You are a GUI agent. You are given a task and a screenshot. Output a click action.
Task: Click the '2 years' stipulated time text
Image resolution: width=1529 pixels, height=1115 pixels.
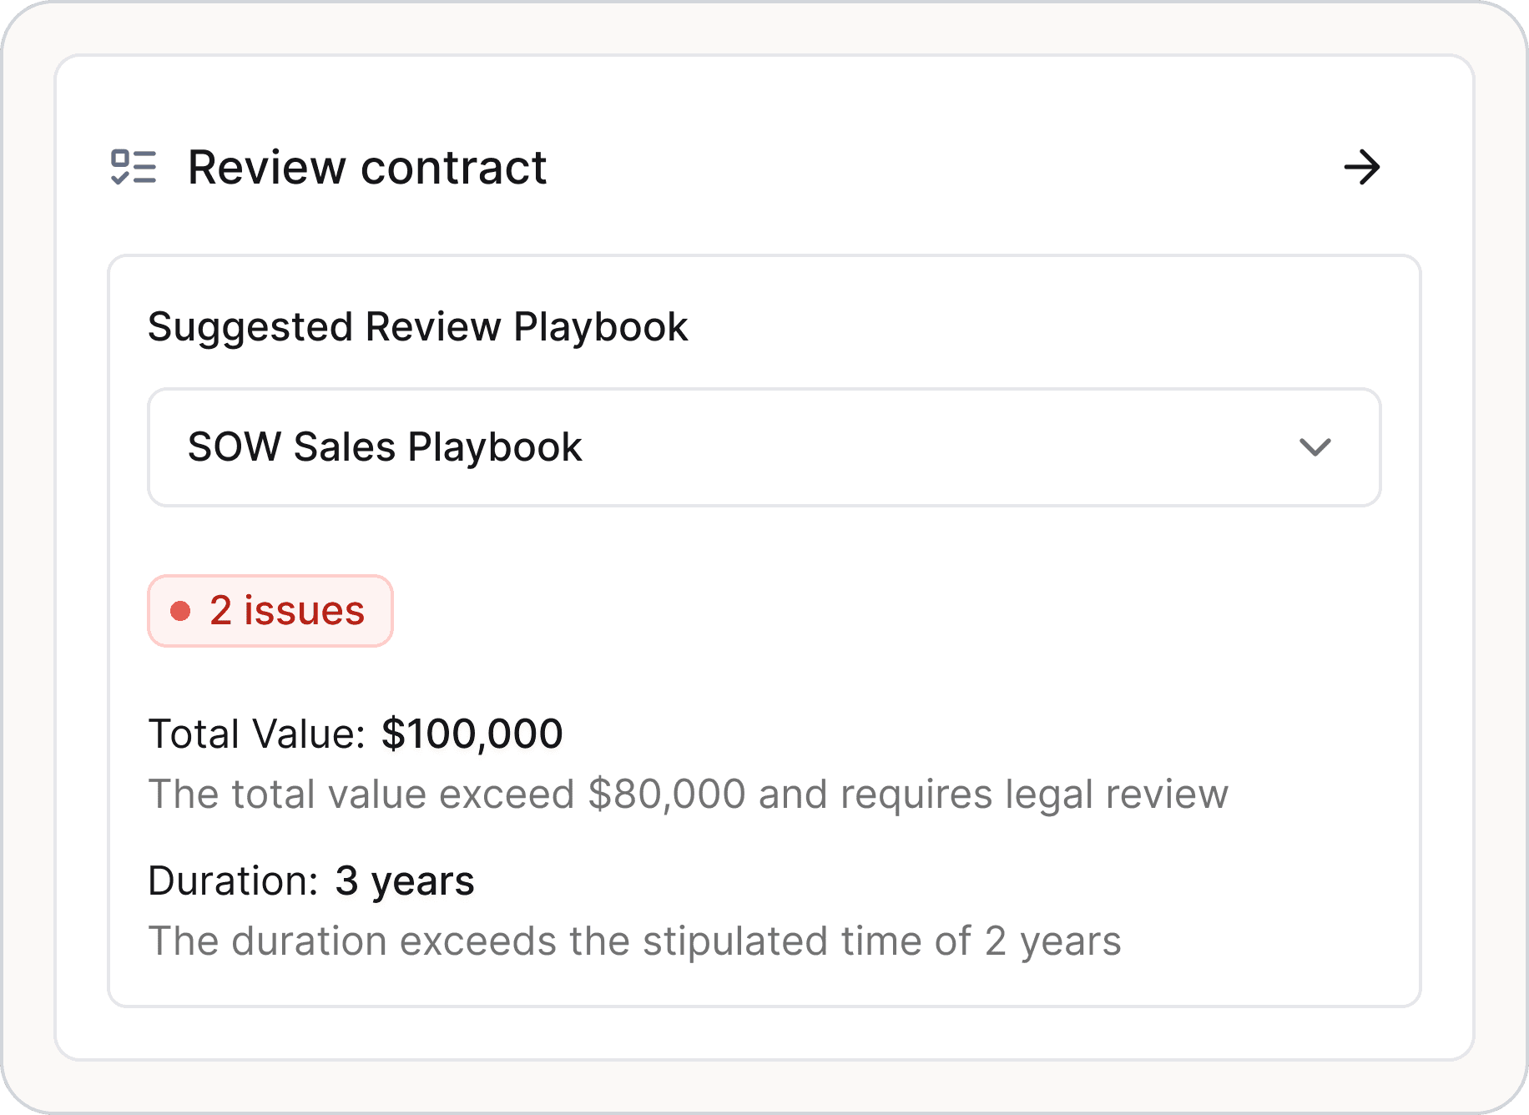click(x=1052, y=941)
